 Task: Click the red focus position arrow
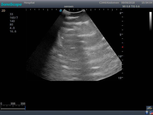(122, 47)
